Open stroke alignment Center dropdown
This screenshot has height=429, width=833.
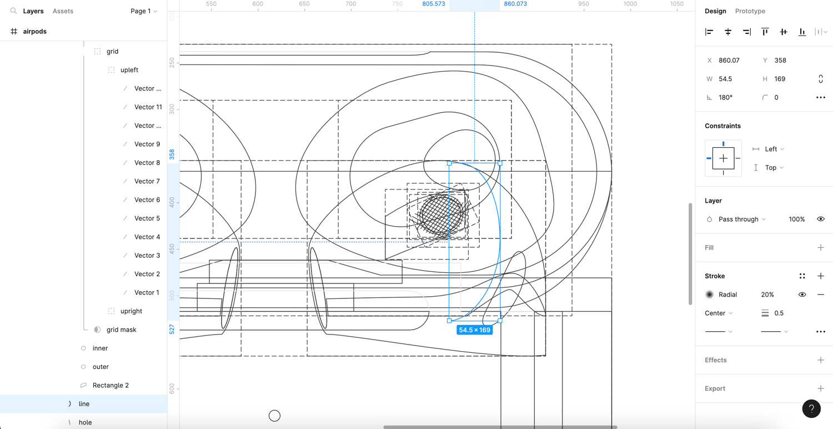tap(719, 313)
